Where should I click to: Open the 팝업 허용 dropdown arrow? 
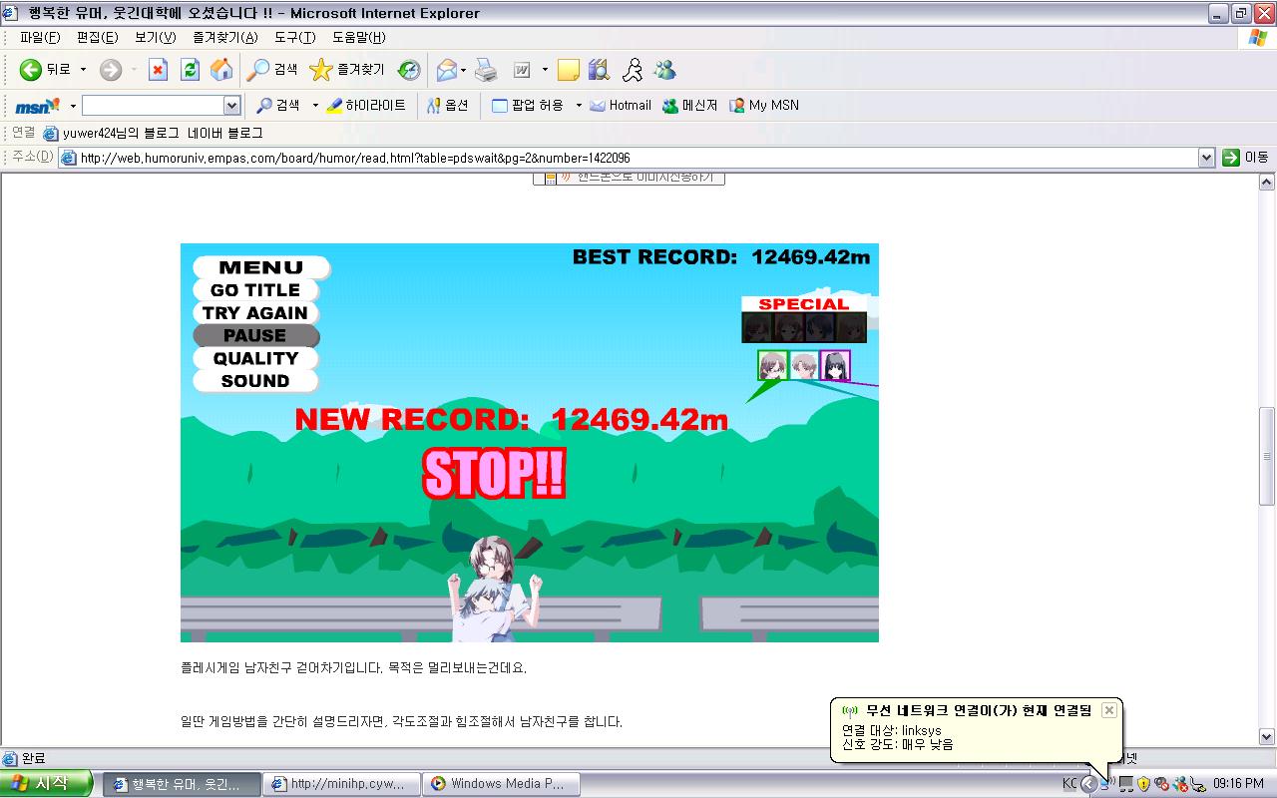tap(579, 106)
